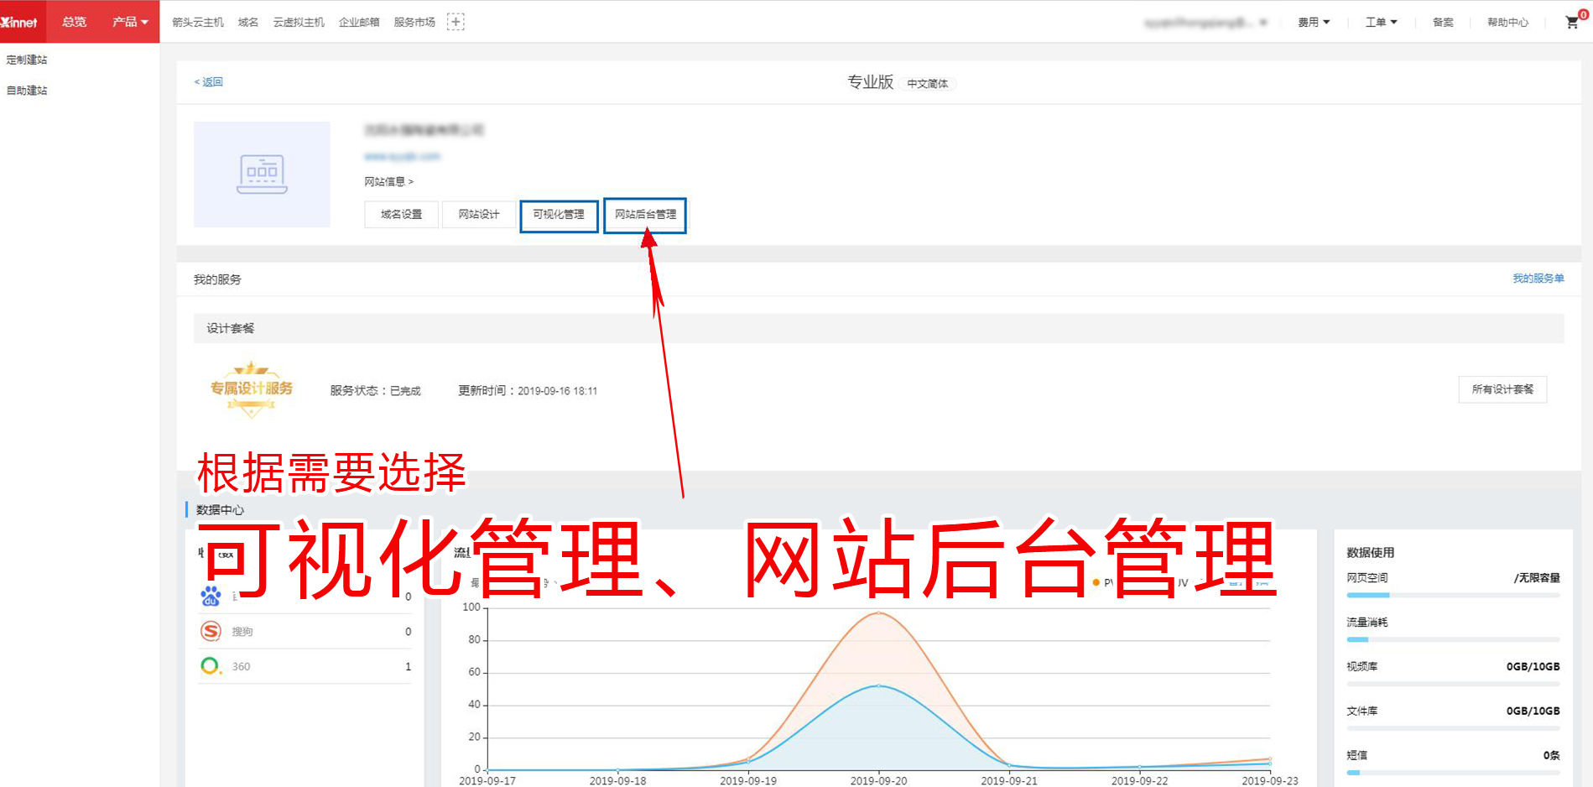Select 定制建站 in sidebar
The width and height of the screenshot is (1593, 787).
tap(27, 60)
